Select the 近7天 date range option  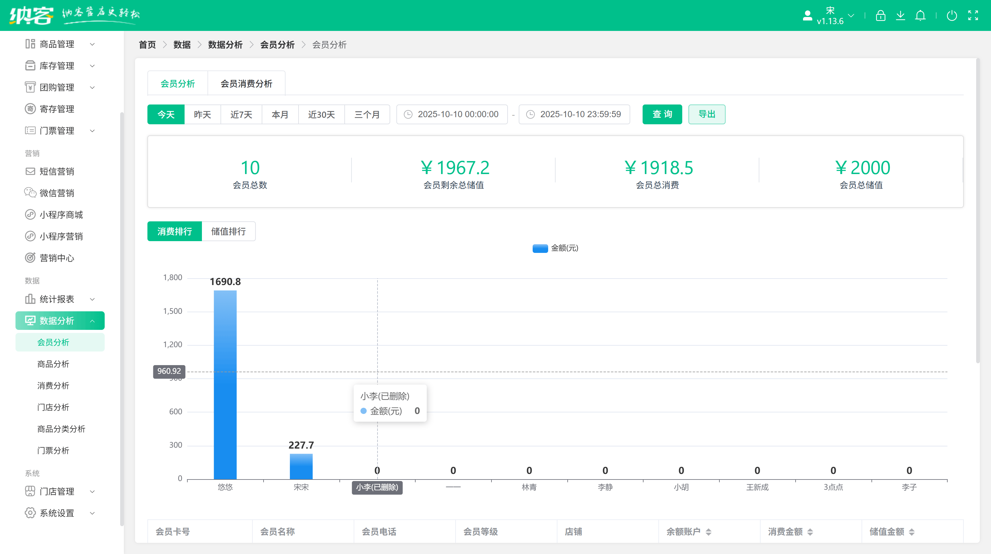click(x=241, y=114)
